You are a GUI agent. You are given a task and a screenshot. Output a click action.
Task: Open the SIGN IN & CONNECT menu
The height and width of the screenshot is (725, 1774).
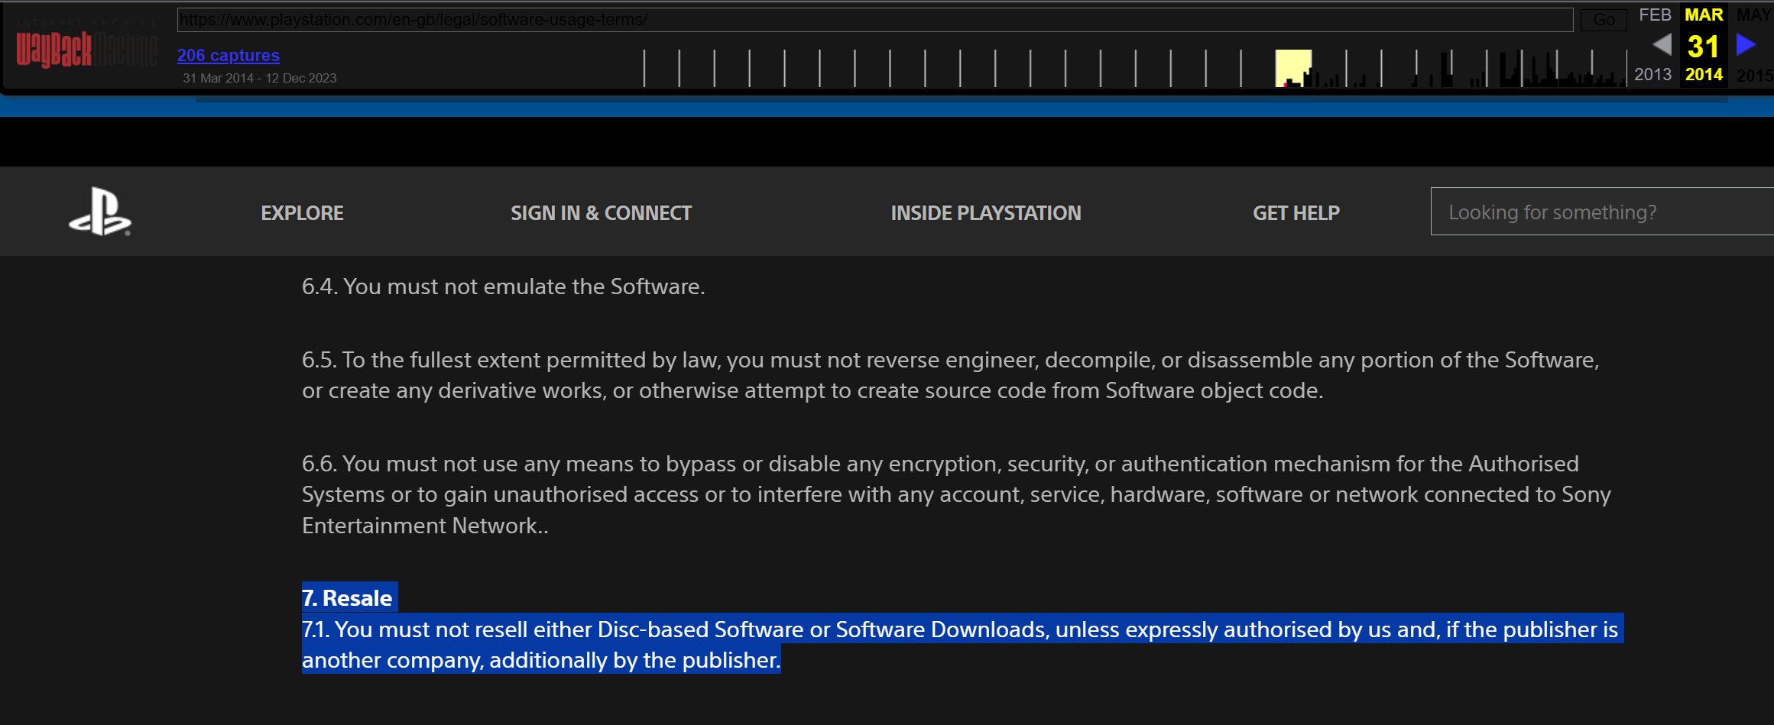(601, 212)
